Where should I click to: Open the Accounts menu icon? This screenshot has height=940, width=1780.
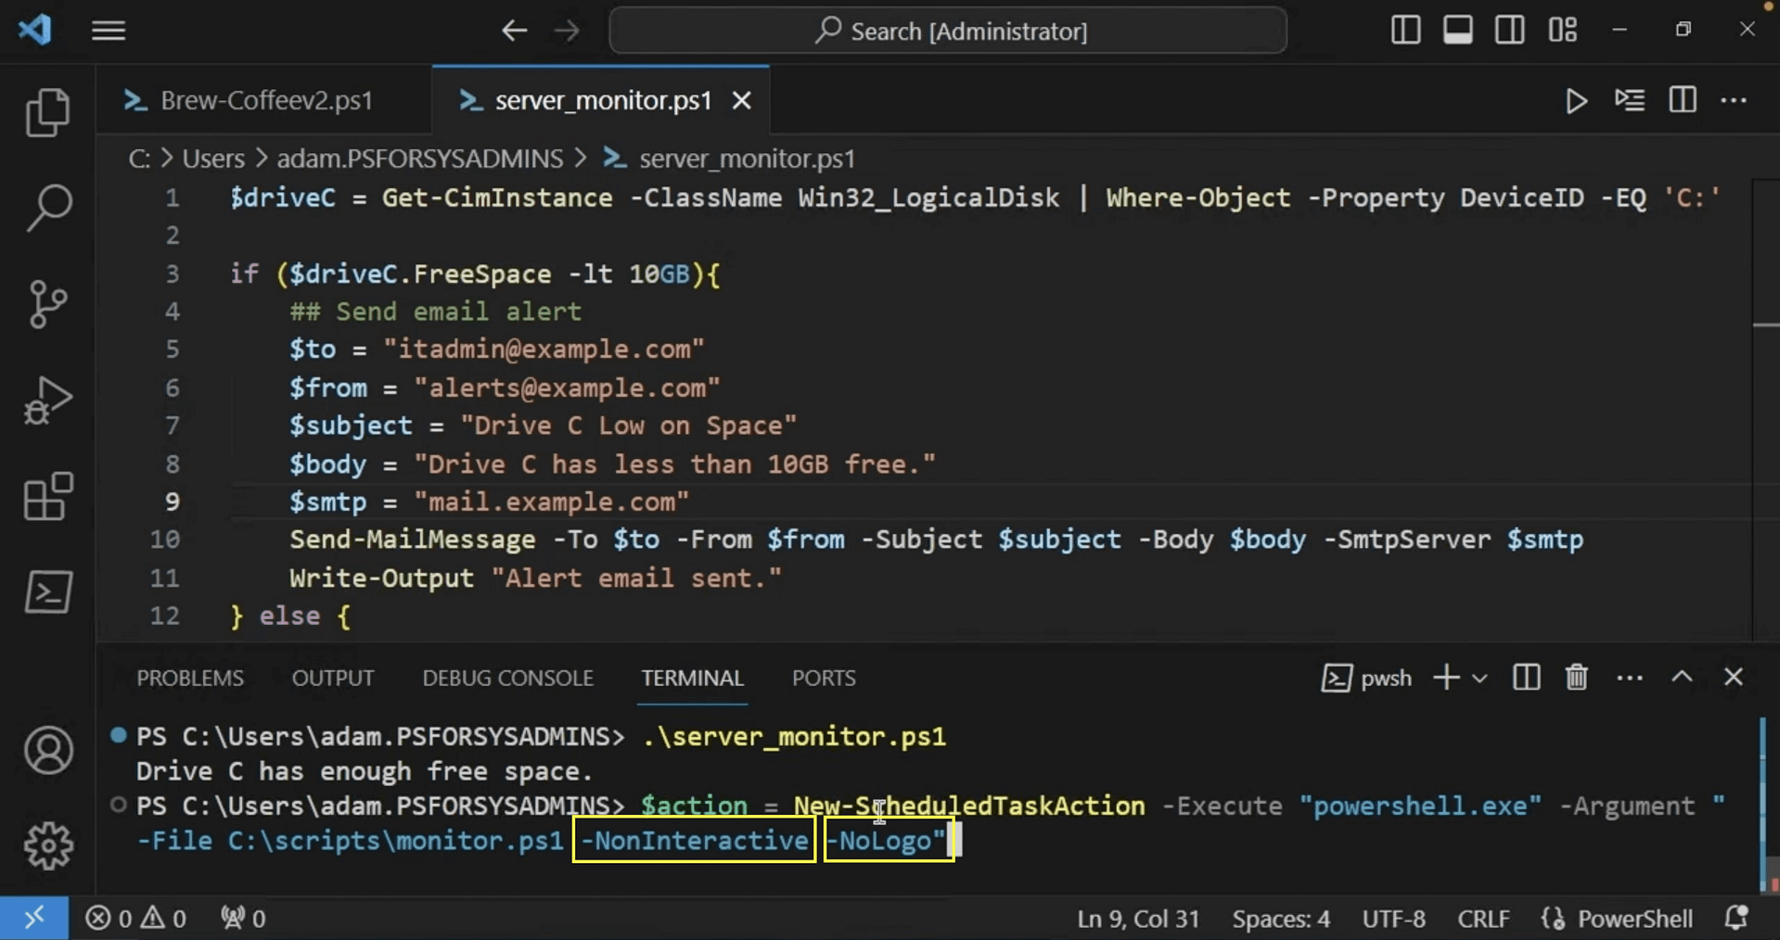click(x=48, y=750)
